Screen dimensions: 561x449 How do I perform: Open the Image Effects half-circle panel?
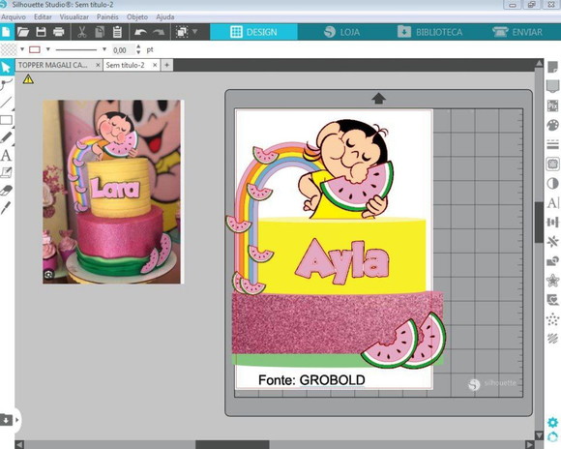[552, 184]
